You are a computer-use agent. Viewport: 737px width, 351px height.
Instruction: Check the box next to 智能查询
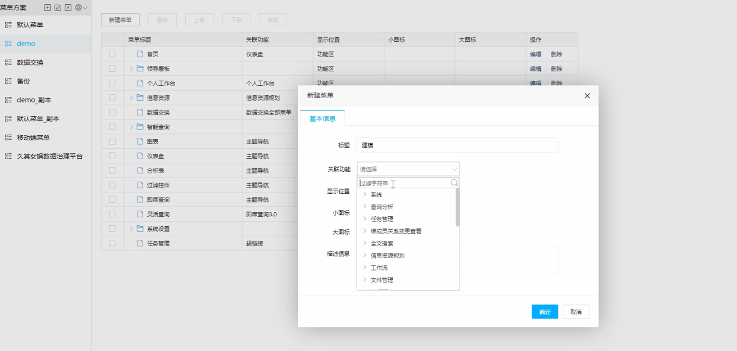112,127
